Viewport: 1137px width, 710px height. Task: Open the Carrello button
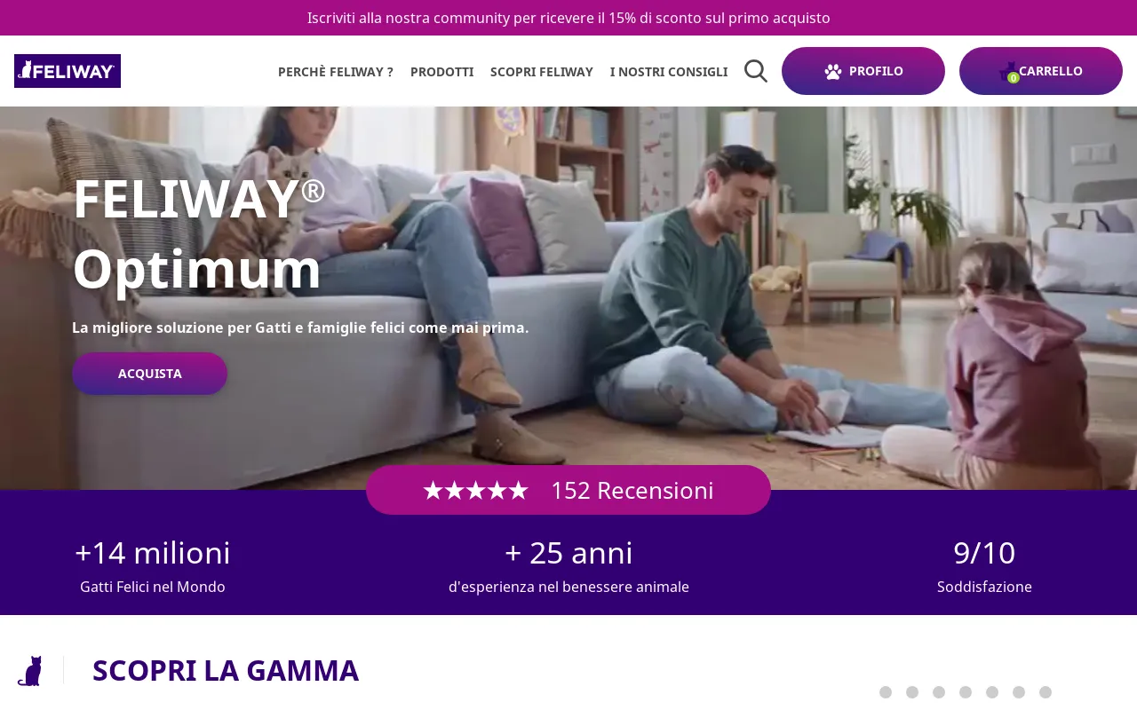pyautogui.click(x=1041, y=71)
